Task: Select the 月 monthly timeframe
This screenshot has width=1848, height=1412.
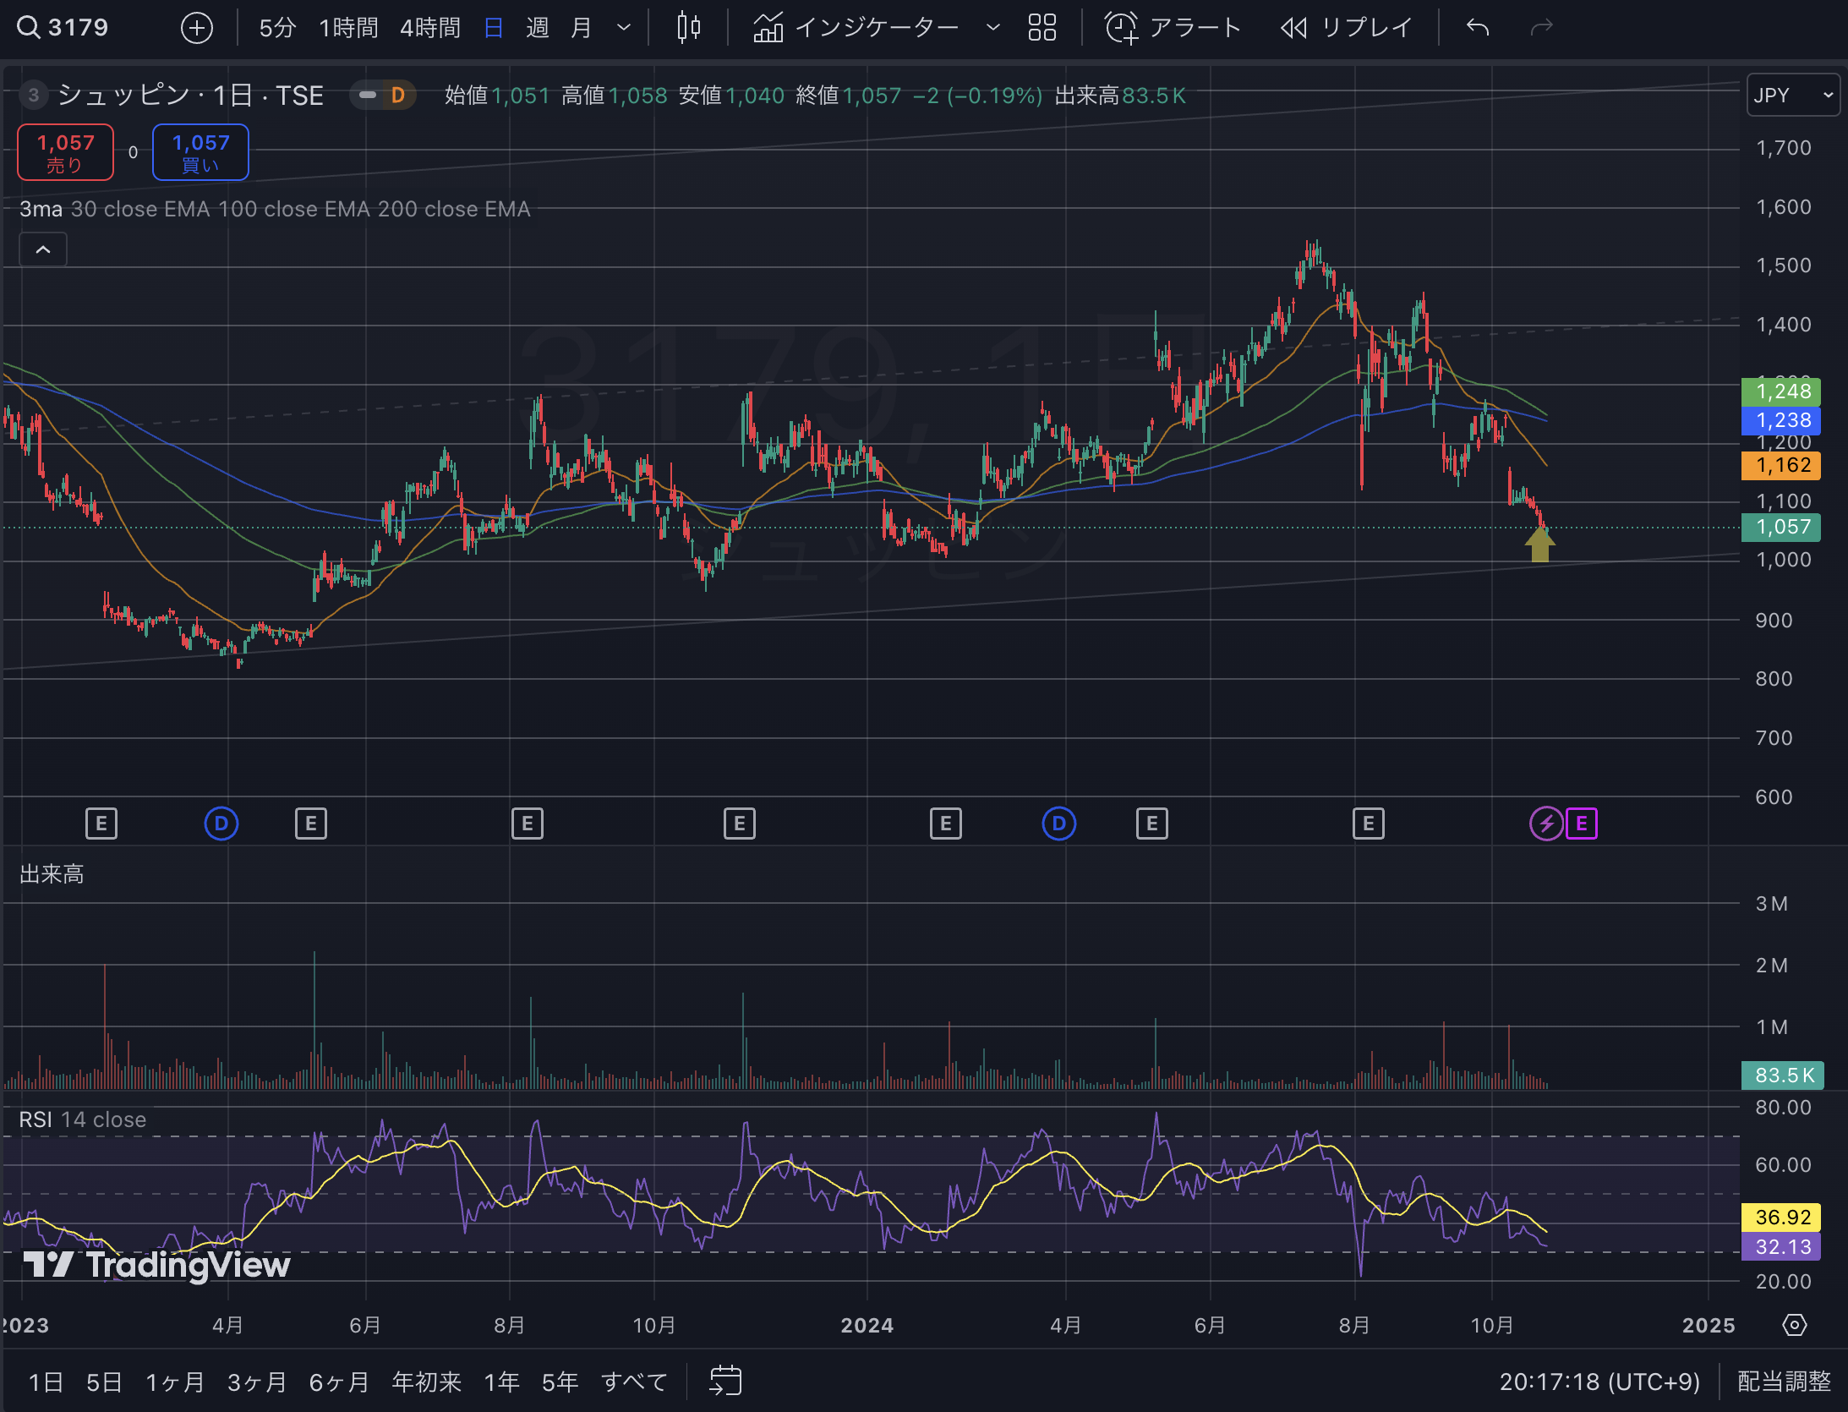Action: pos(581,28)
